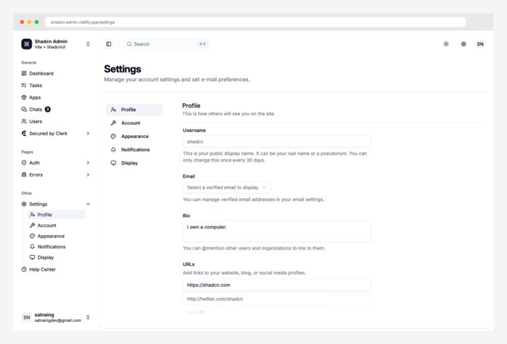The image size is (507, 344).
Task: Switch to Display settings tab
Action: click(x=135, y=163)
